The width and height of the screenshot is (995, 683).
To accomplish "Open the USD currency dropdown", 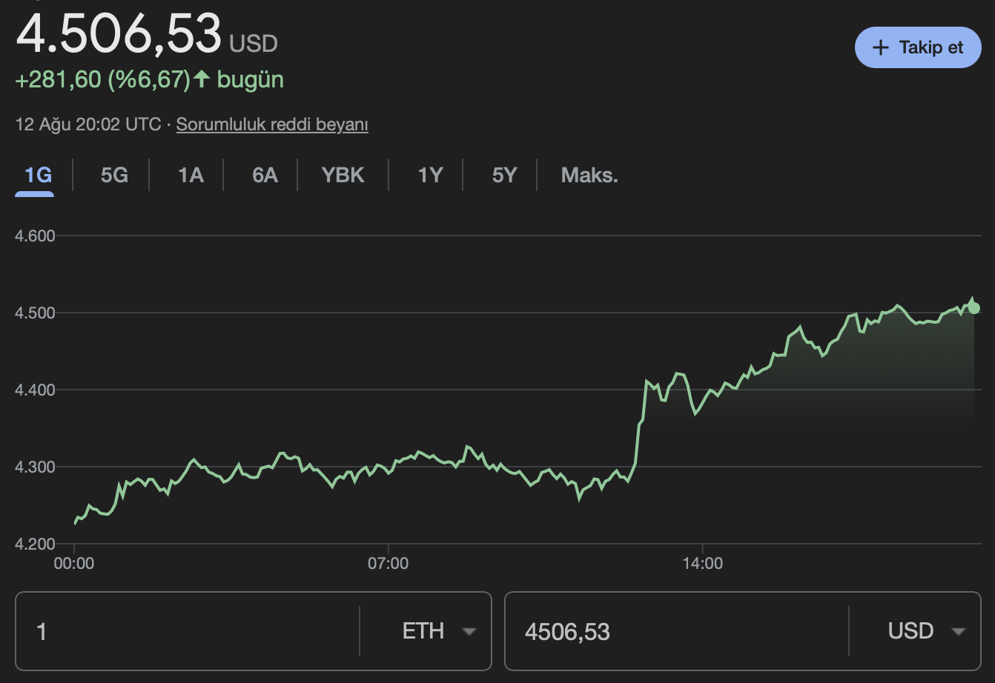I will (x=927, y=631).
